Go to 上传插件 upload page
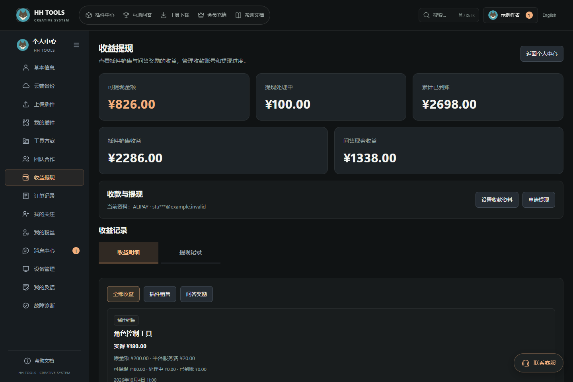The image size is (573, 382). point(44,104)
